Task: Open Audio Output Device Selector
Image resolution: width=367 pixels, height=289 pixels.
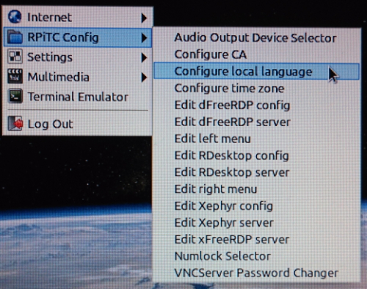Action: coord(256,38)
